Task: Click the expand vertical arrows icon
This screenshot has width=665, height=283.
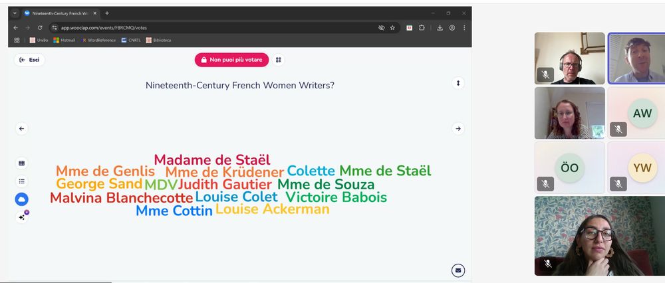Action: click(x=458, y=83)
